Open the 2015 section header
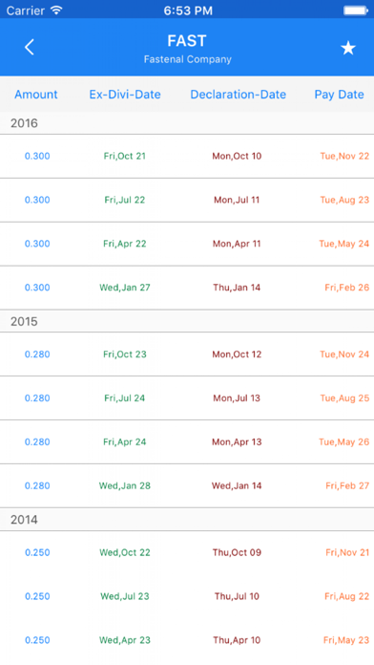The height and width of the screenshot is (665, 374). point(187,321)
